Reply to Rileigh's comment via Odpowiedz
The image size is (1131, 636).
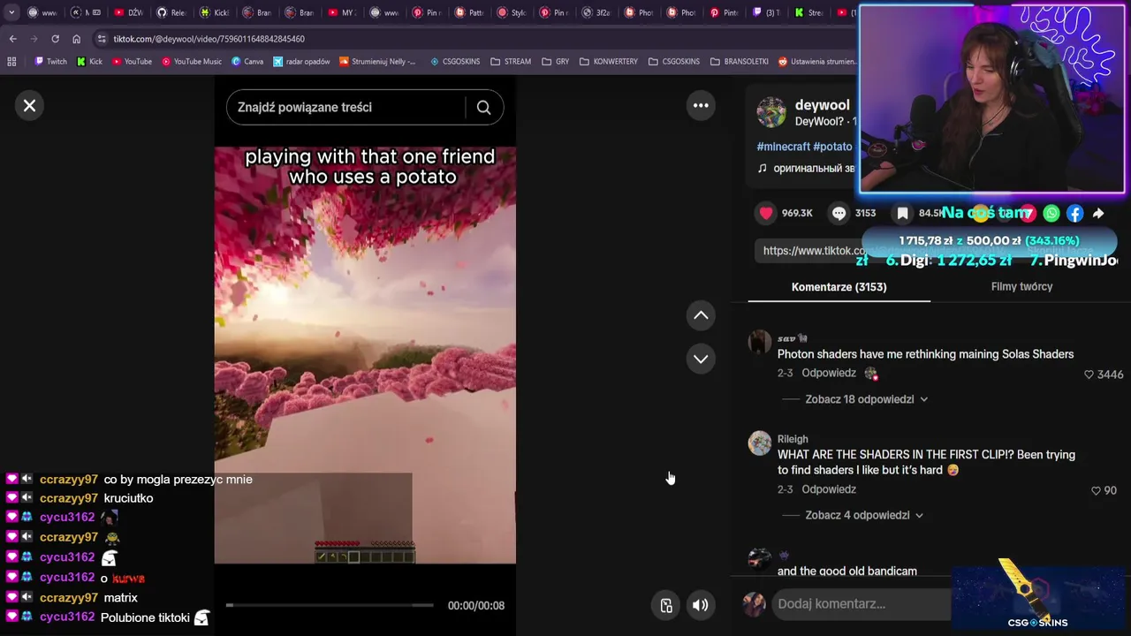tap(829, 489)
